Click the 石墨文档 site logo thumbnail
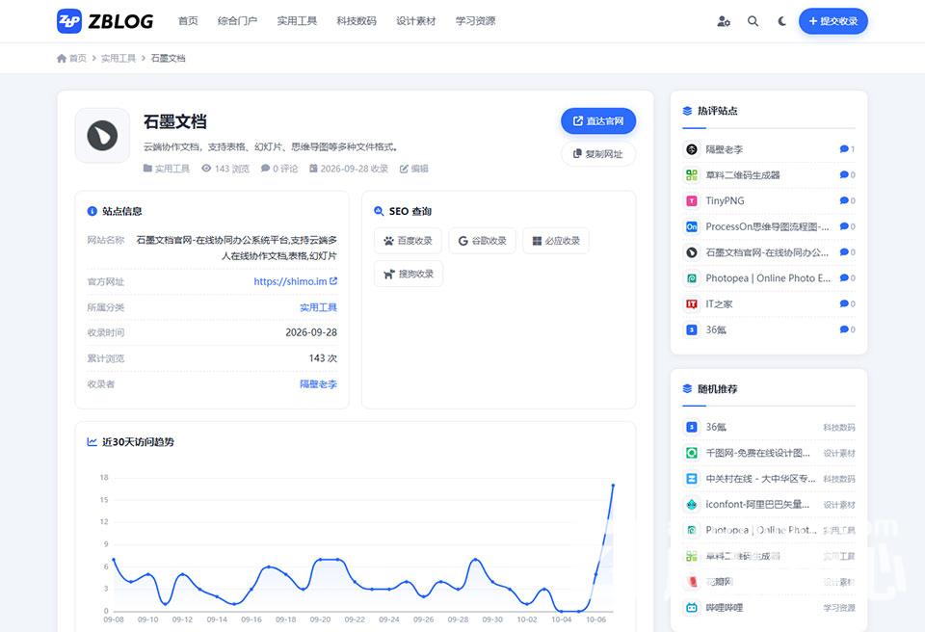This screenshot has width=925, height=632. pos(102,135)
